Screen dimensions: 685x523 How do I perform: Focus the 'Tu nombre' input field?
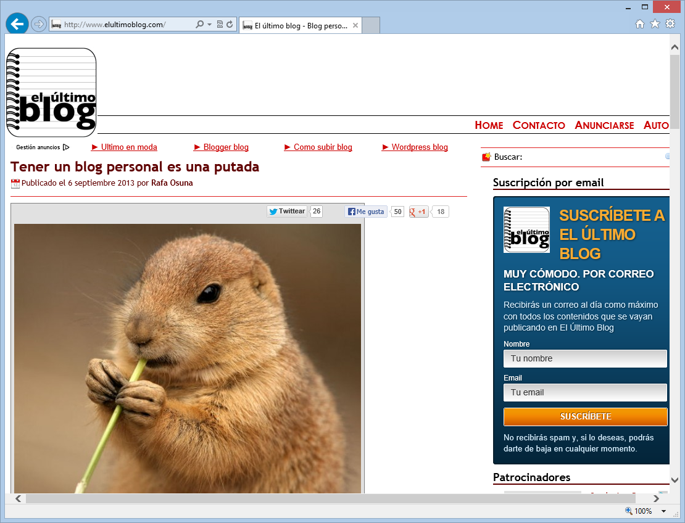pyautogui.click(x=585, y=358)
